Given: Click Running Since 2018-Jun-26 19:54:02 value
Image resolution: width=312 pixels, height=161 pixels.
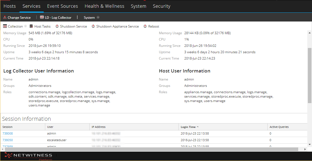Looking at the screenshot, I should click(x=200, y=46).
